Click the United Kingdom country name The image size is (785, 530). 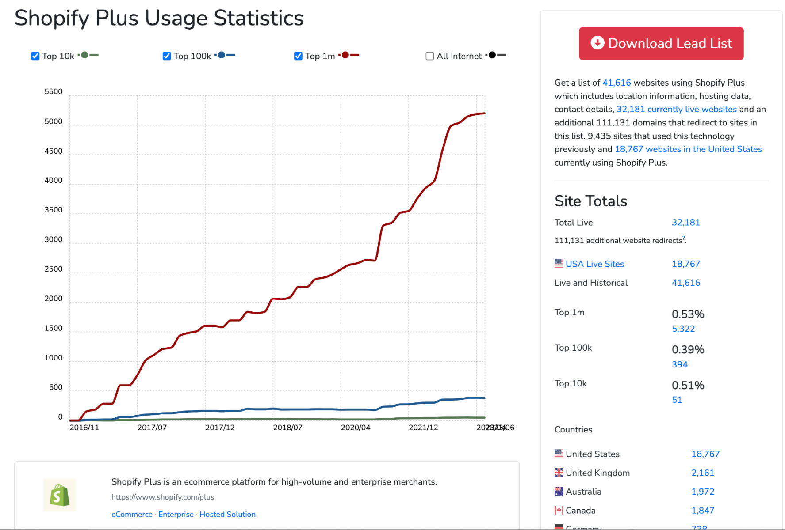pyautogui.click(x=597, y=473)
